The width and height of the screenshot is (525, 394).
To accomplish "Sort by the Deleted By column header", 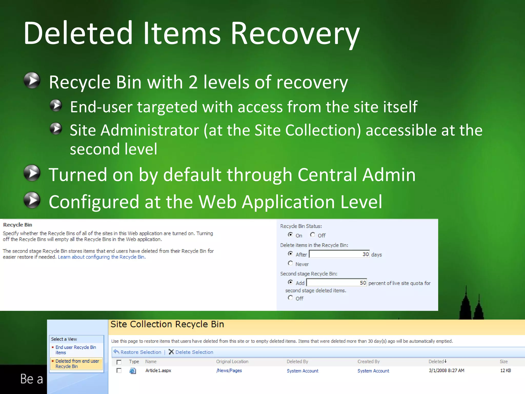I will pos(297,362).
